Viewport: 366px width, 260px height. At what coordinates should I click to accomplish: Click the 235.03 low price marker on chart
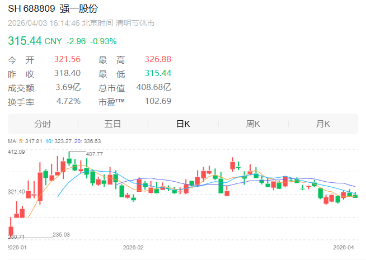coord(61,235)
